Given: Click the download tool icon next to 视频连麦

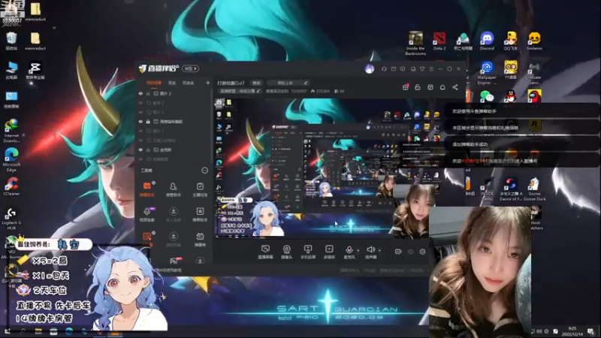Looking at the screenshot, I should tap(174, 211).
